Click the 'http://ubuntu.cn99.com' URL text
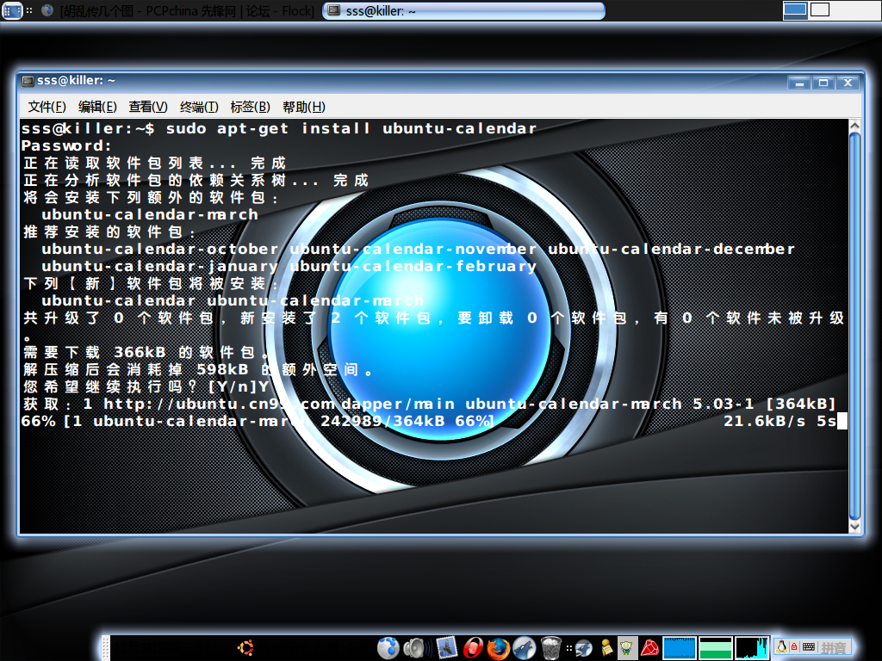Screen dimensions: 882x661 [x=220, y=405]
